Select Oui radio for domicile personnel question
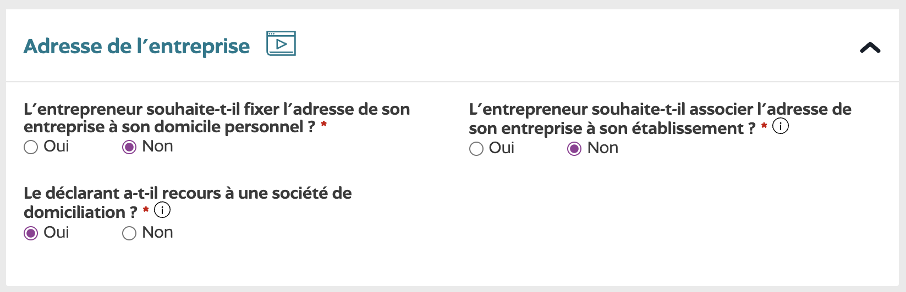 coord(31,147)
